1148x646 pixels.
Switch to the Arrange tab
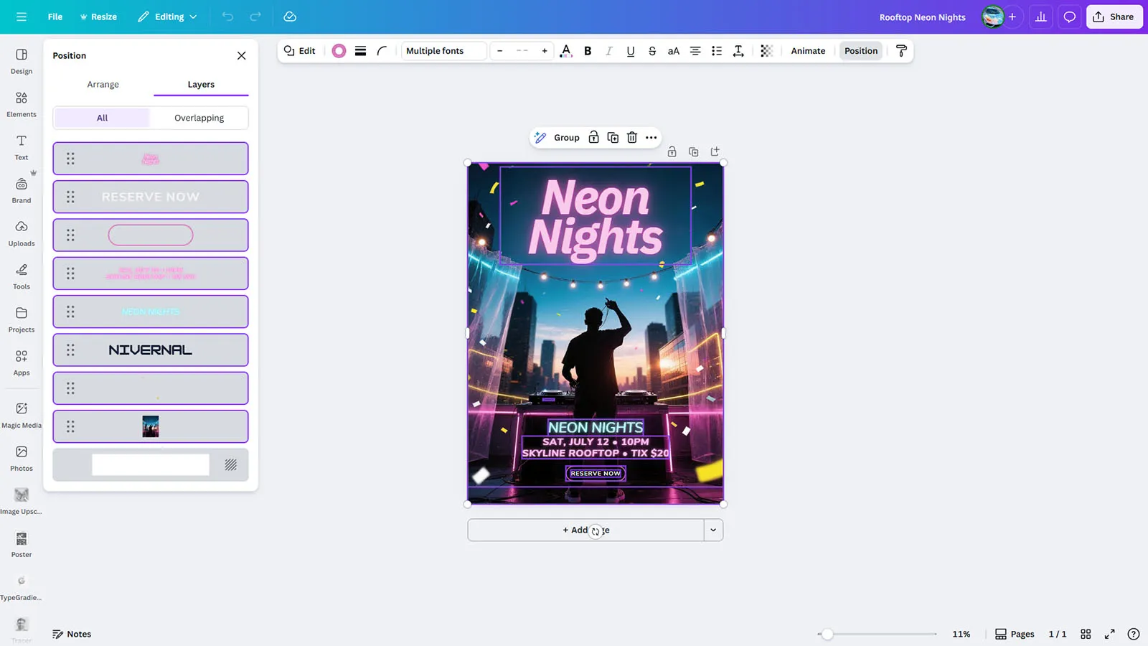[x=103, y=84]
